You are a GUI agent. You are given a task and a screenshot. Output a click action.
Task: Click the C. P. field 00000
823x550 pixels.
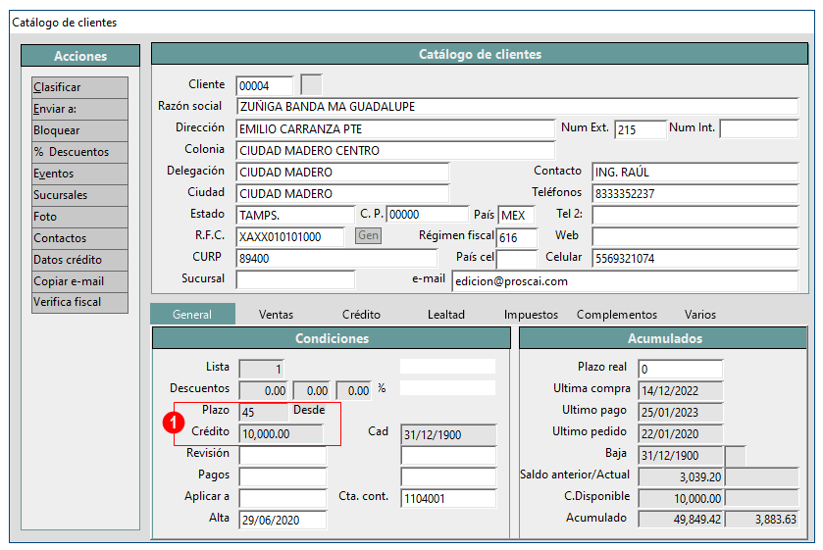coord(428,214)
